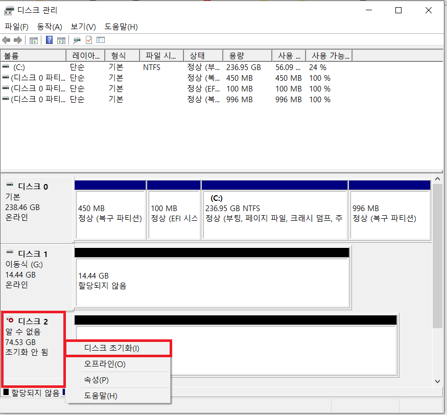Select the 디스크 1 이동식 (G:) label panel

tap(37, 277)
